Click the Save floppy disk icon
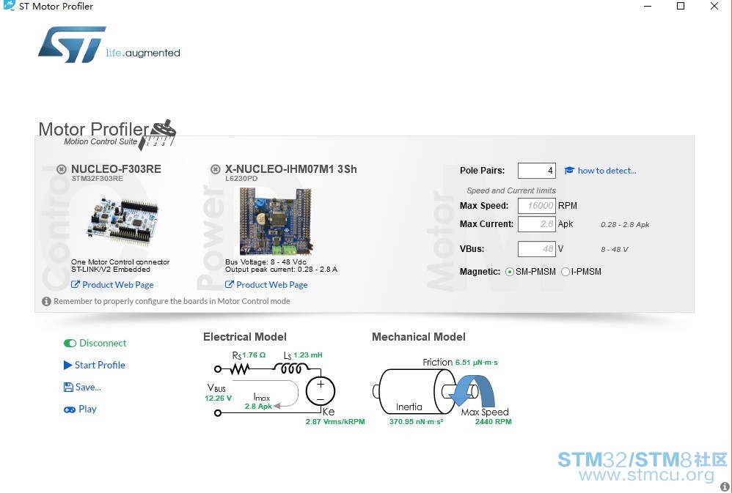This screenshot has height=493, width=732. 68,387
